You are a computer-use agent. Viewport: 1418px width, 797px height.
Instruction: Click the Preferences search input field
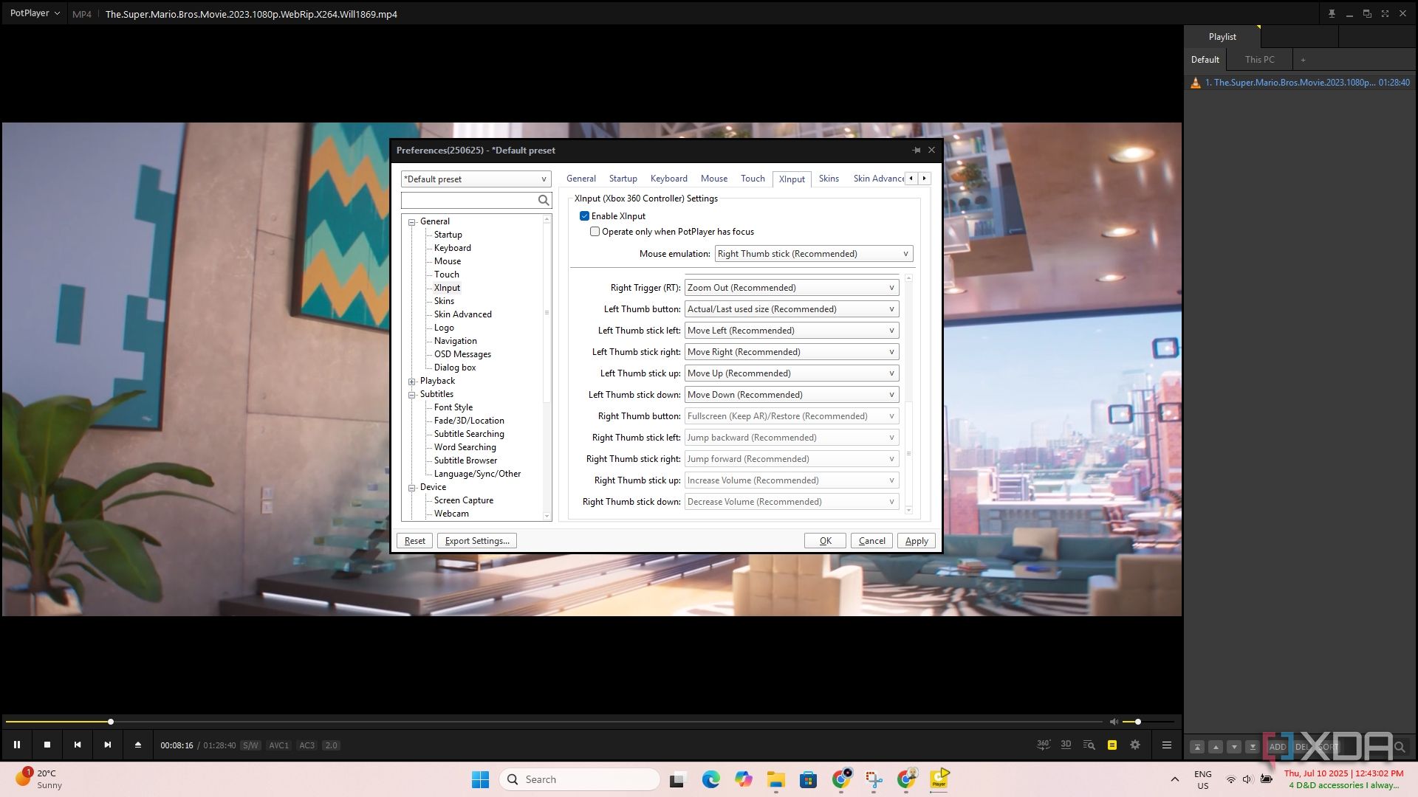coord(468,200)
